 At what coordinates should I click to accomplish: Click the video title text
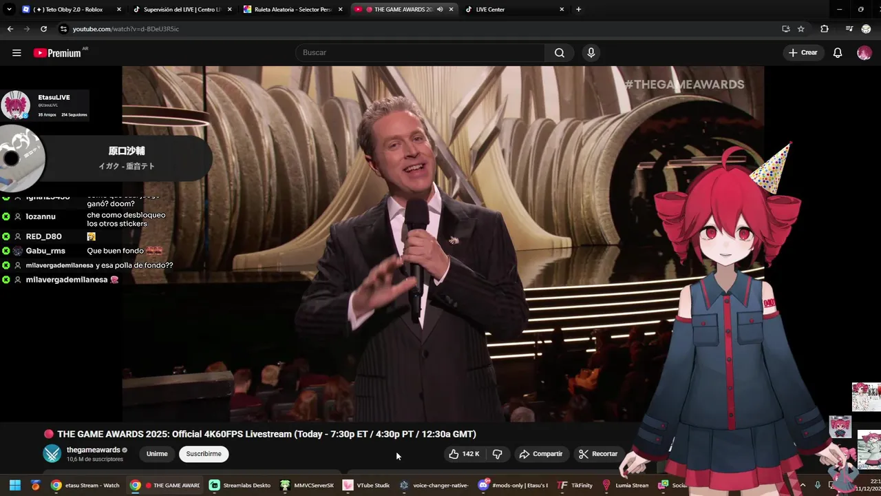pyautogui.click(x=266, y=434)
